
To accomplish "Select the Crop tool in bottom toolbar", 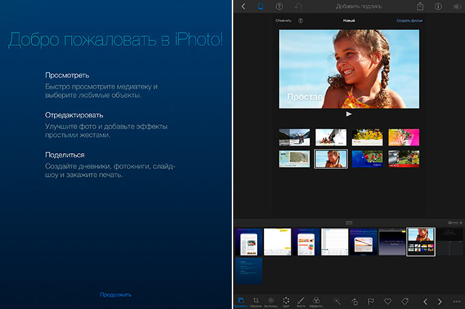I will tap(256, 302).
